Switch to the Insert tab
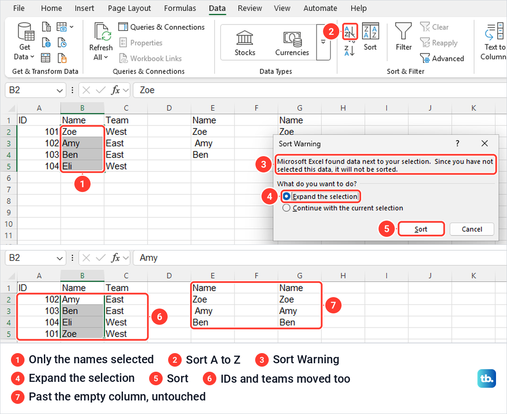This screenshot has width=507, height=414. 84,8
